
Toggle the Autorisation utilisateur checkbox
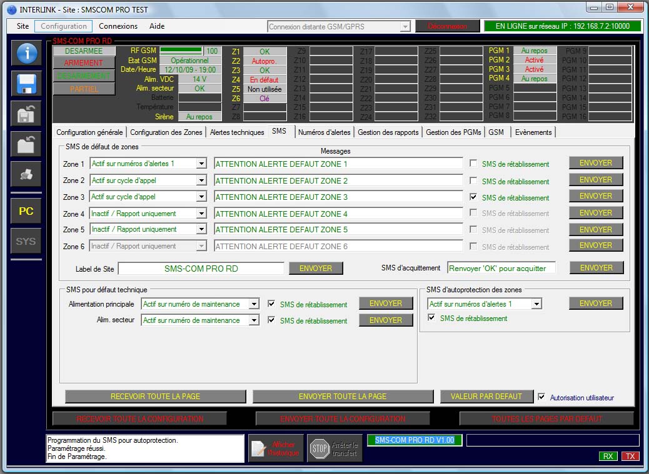541,397
